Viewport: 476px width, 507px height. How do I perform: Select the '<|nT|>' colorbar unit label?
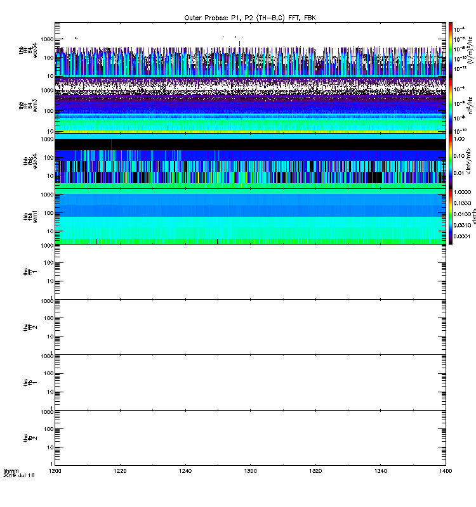click(473, 216)
